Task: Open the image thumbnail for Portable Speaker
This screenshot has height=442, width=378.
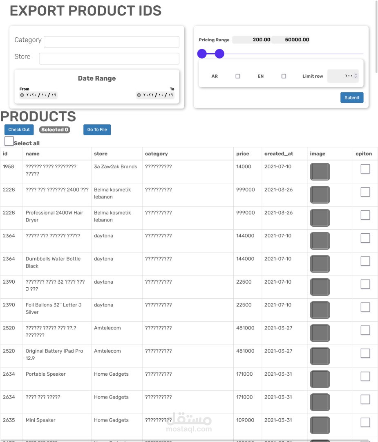Action: (x=320, y=379)
